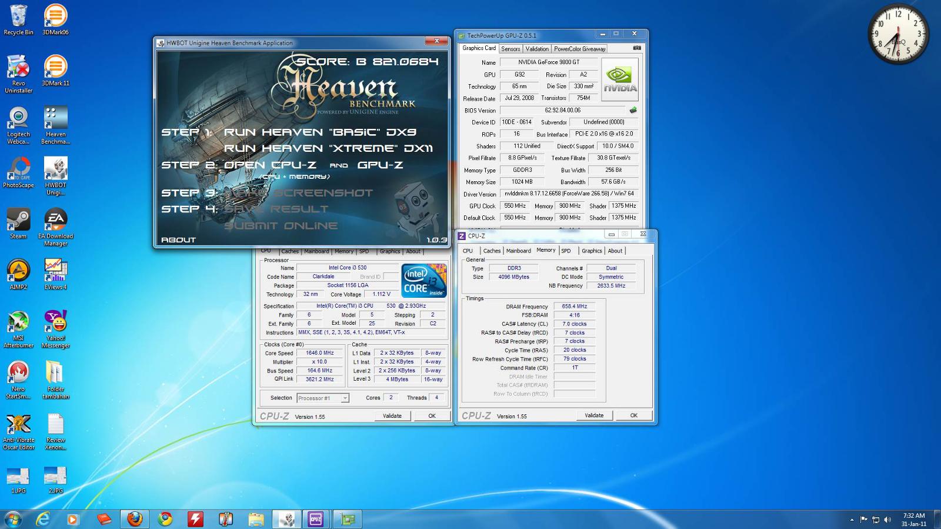The image size is (941, 529).
Task: Click ABOUT in the HWBOT Heaven window
Action: [178, 239]
